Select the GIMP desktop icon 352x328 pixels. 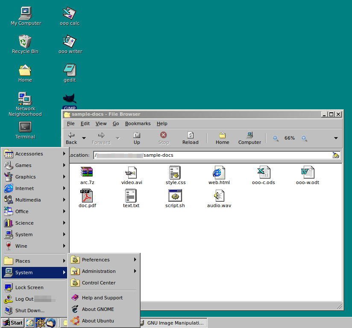pyautogui.click(x=70, y=102)
